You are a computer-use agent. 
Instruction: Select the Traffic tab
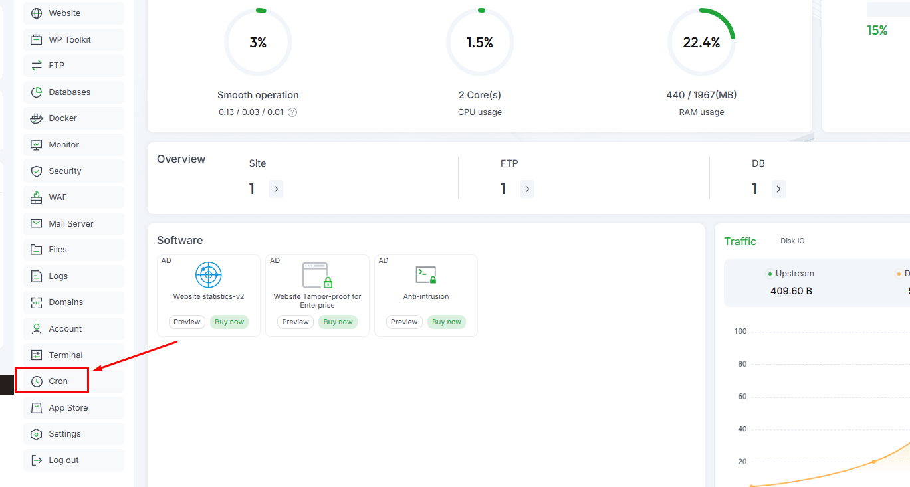pyautogui.click(x=740, y=241)
